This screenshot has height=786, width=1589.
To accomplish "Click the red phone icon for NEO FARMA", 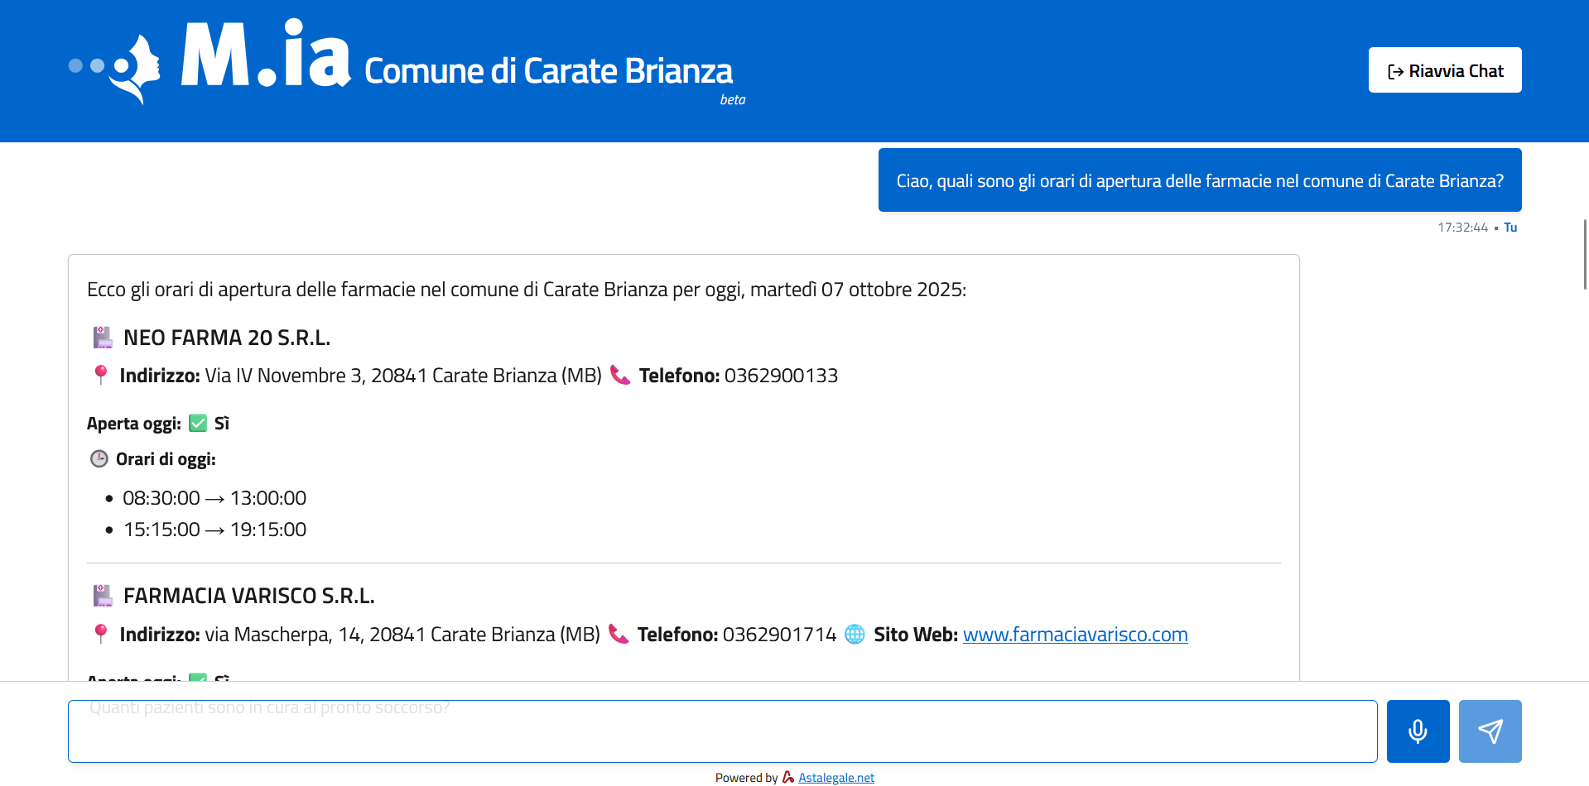I will (620, 376).
